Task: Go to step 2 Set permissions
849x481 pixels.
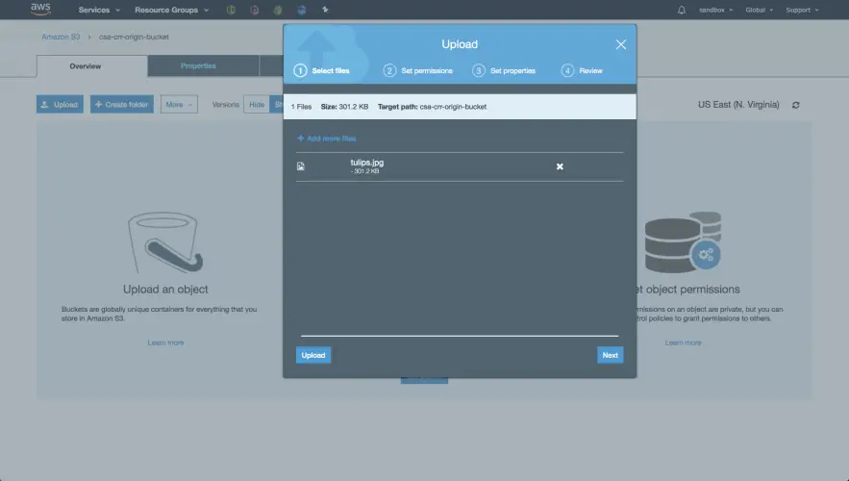Action: click(417, 70)
